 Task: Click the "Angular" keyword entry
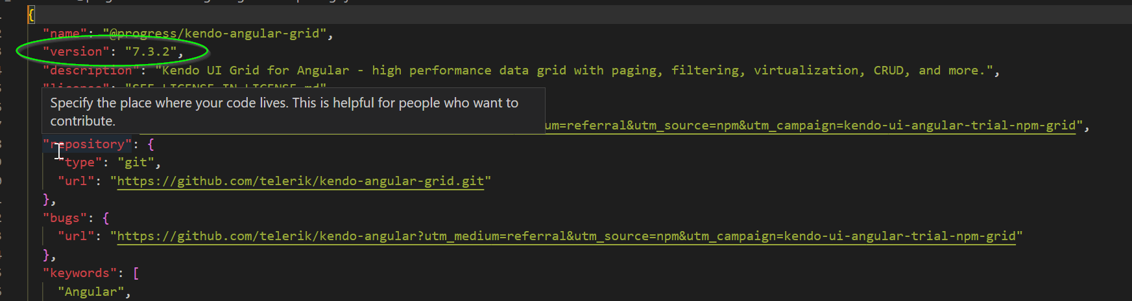91,292
